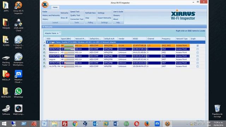Viewport: 226px width, 127px height.
Task: Click Refresh Now in Polling
Action: pyautogui.click(x=90, y=13)
